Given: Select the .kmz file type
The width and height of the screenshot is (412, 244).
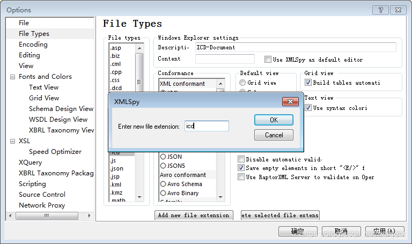Looking at the screenshot, I should click(116, 193).
